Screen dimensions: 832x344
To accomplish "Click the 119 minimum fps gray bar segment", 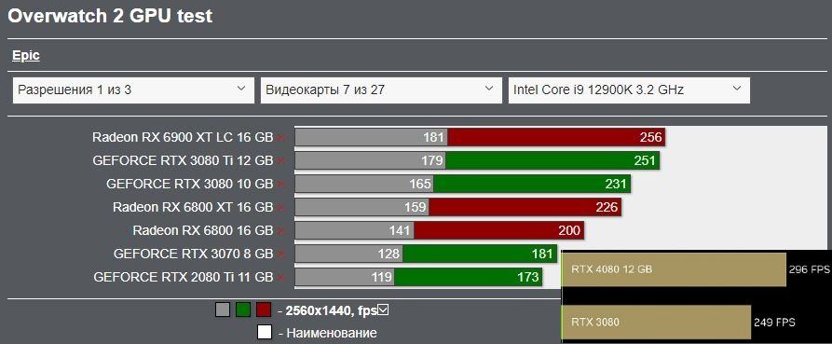I will [x=345, y=278].
